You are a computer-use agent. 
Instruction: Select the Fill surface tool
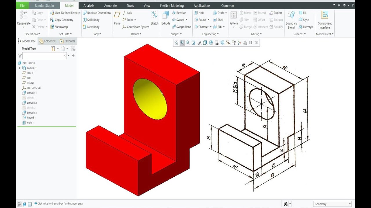coord(303,13)
